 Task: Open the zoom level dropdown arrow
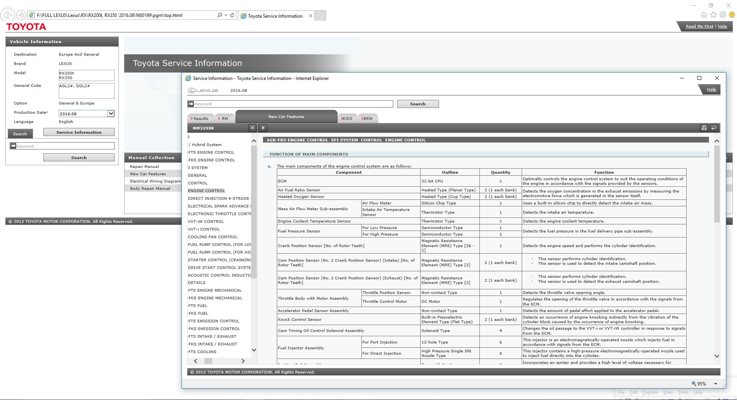715,383
